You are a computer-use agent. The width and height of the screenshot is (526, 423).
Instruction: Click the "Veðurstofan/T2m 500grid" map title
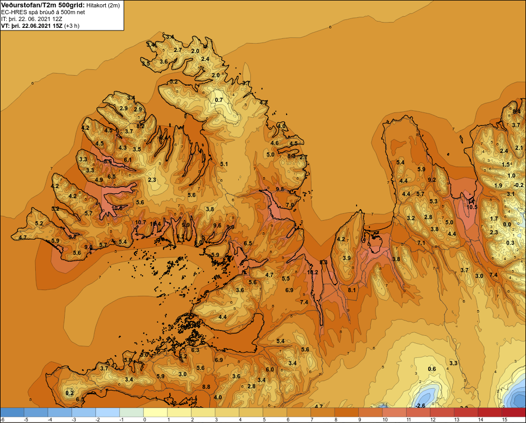42,5
